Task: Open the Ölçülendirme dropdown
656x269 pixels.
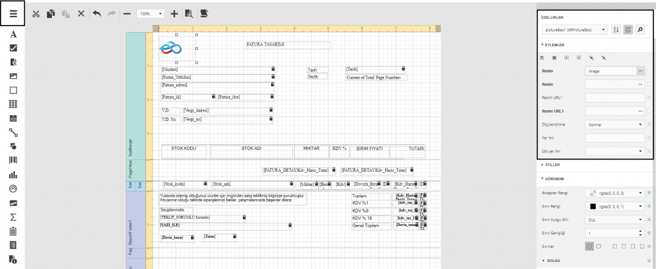Action: [615, 124]
